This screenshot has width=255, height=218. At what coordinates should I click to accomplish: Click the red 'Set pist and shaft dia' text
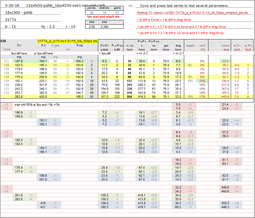tap(104, 17)
